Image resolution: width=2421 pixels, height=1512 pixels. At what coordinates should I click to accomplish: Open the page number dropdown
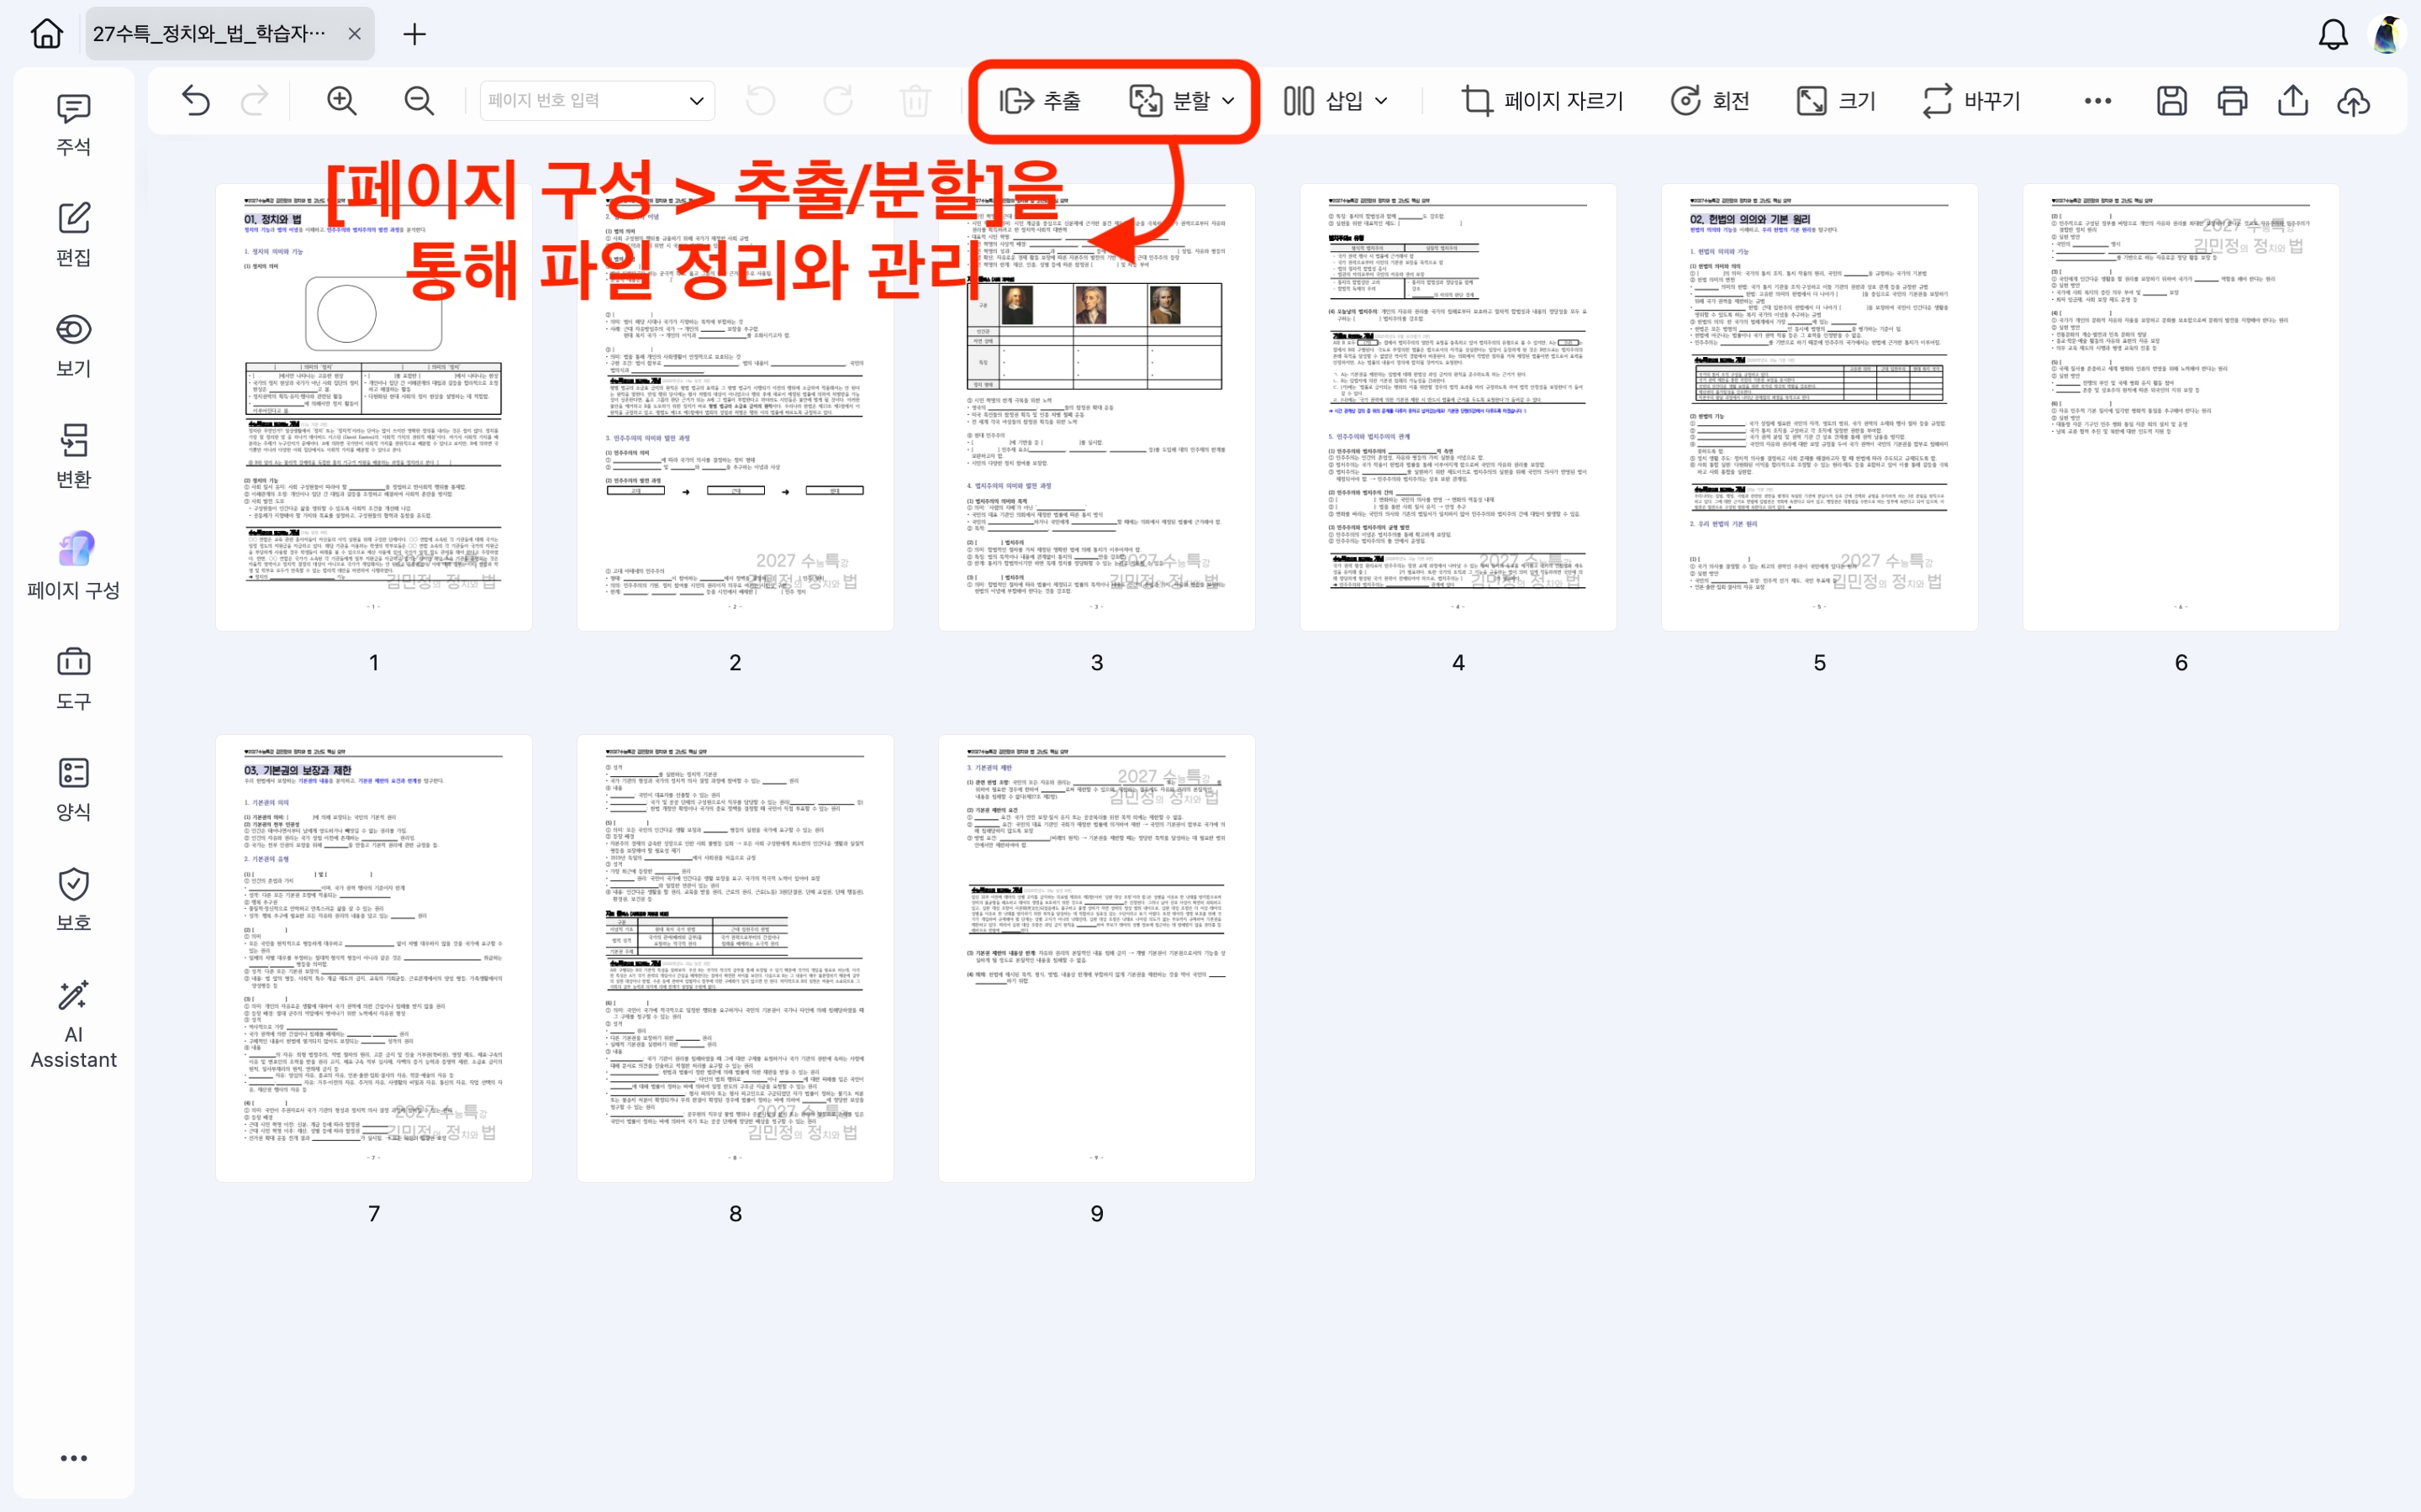click(x=696, y=100)
